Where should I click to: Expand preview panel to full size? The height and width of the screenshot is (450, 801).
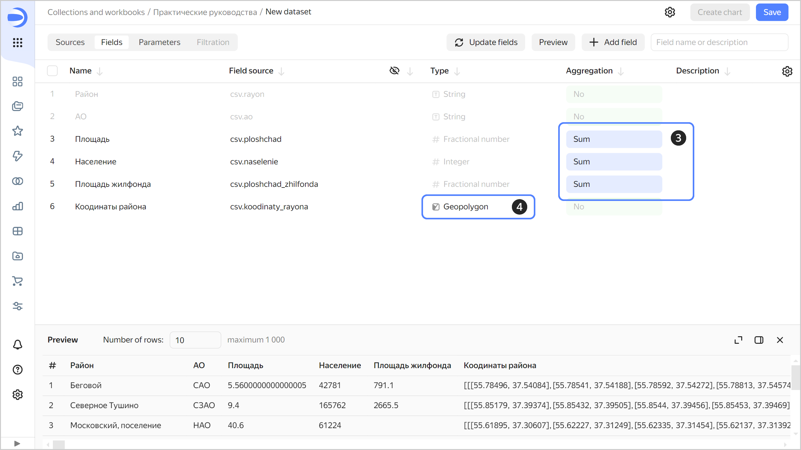[x=738, y=340]
